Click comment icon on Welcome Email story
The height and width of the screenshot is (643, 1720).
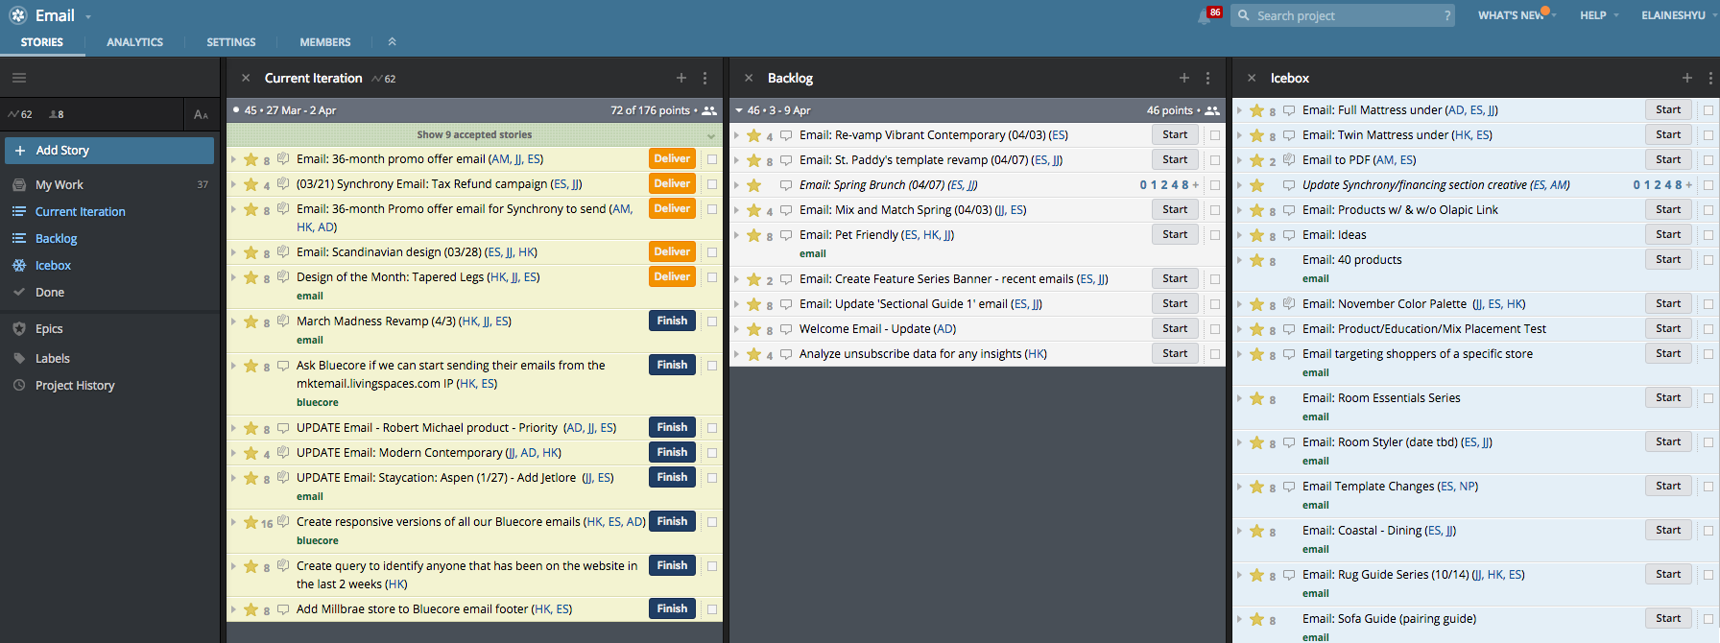786,328
